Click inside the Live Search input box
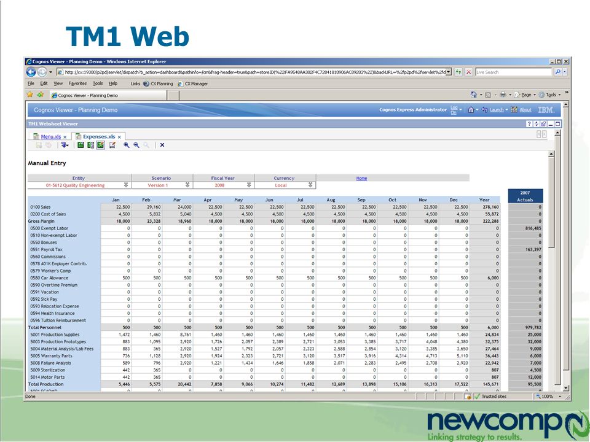Viewport: 590px width, 442px height. (x=514, y=72)
